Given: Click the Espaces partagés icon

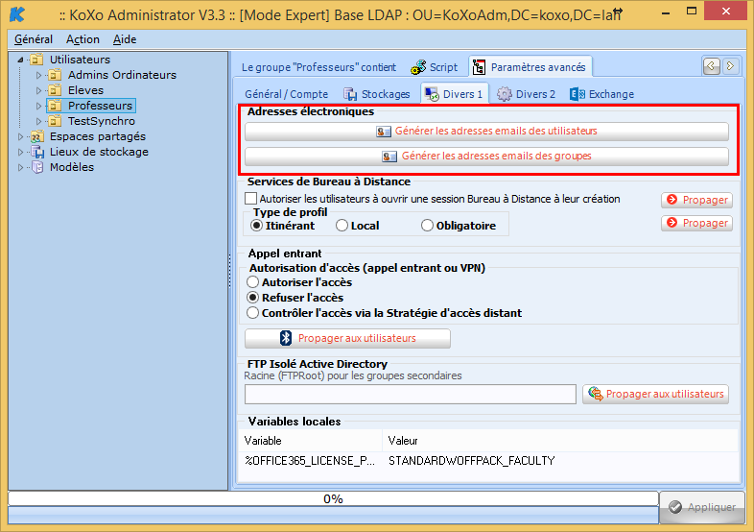Looking at the screenshot, I should (37, 136).
